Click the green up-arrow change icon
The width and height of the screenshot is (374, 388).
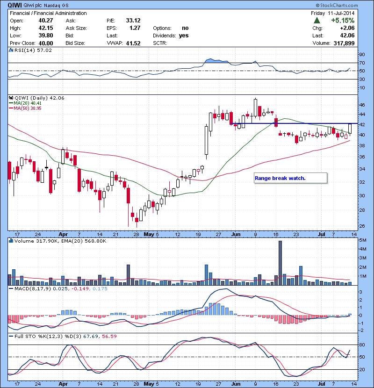point(317,21)
